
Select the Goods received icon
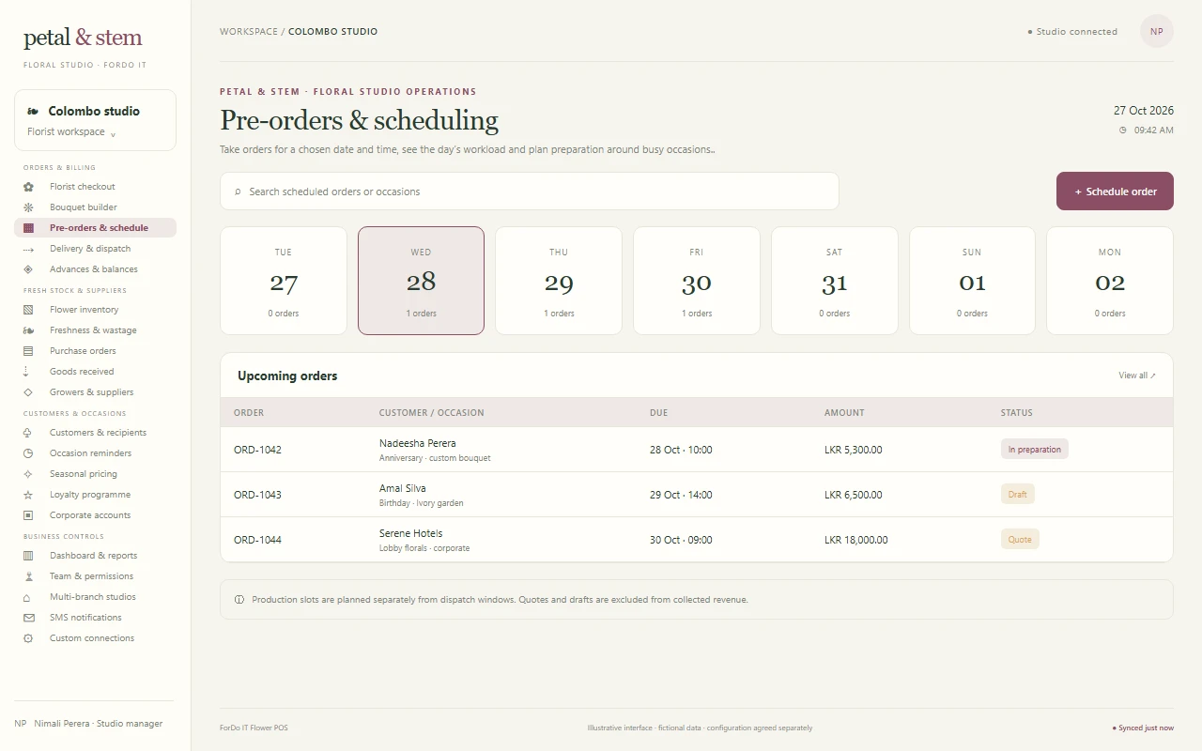click(28, 372)
